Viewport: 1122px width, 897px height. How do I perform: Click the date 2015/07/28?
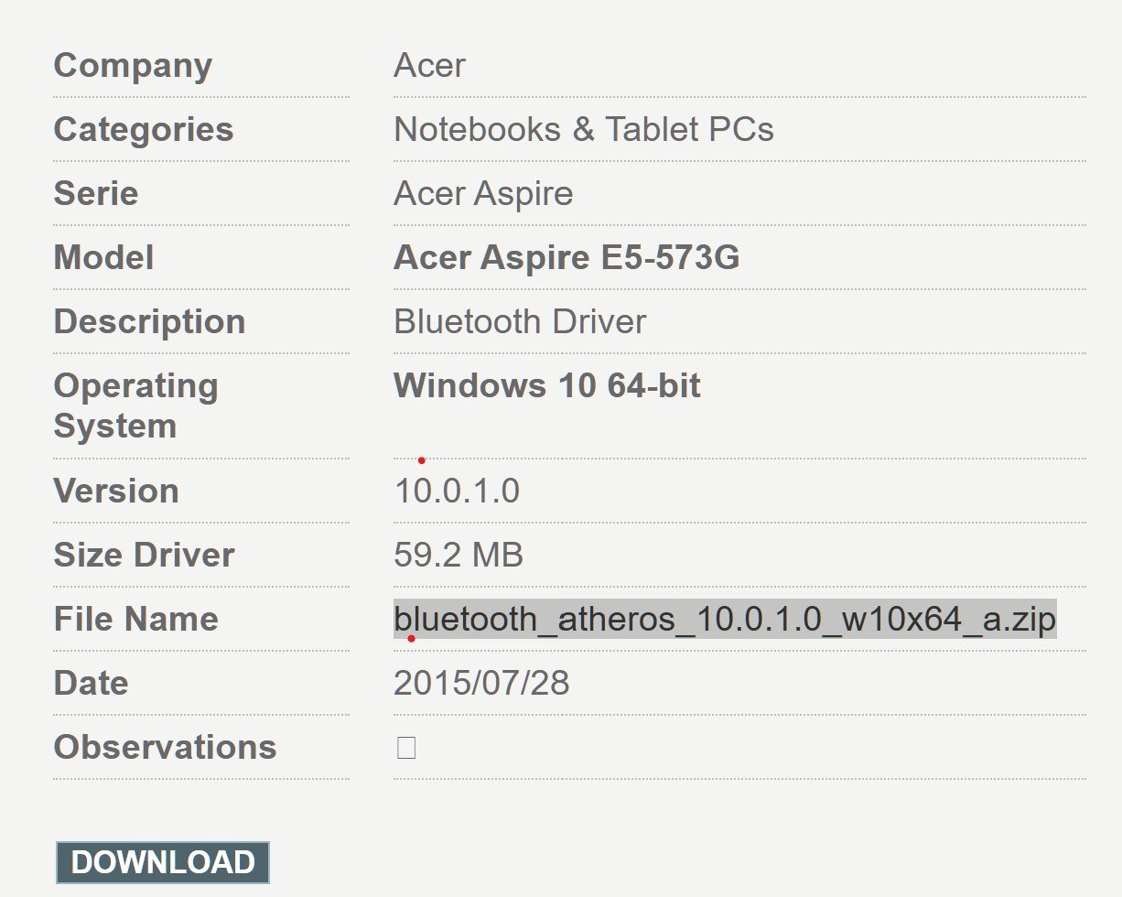(481, 683)
